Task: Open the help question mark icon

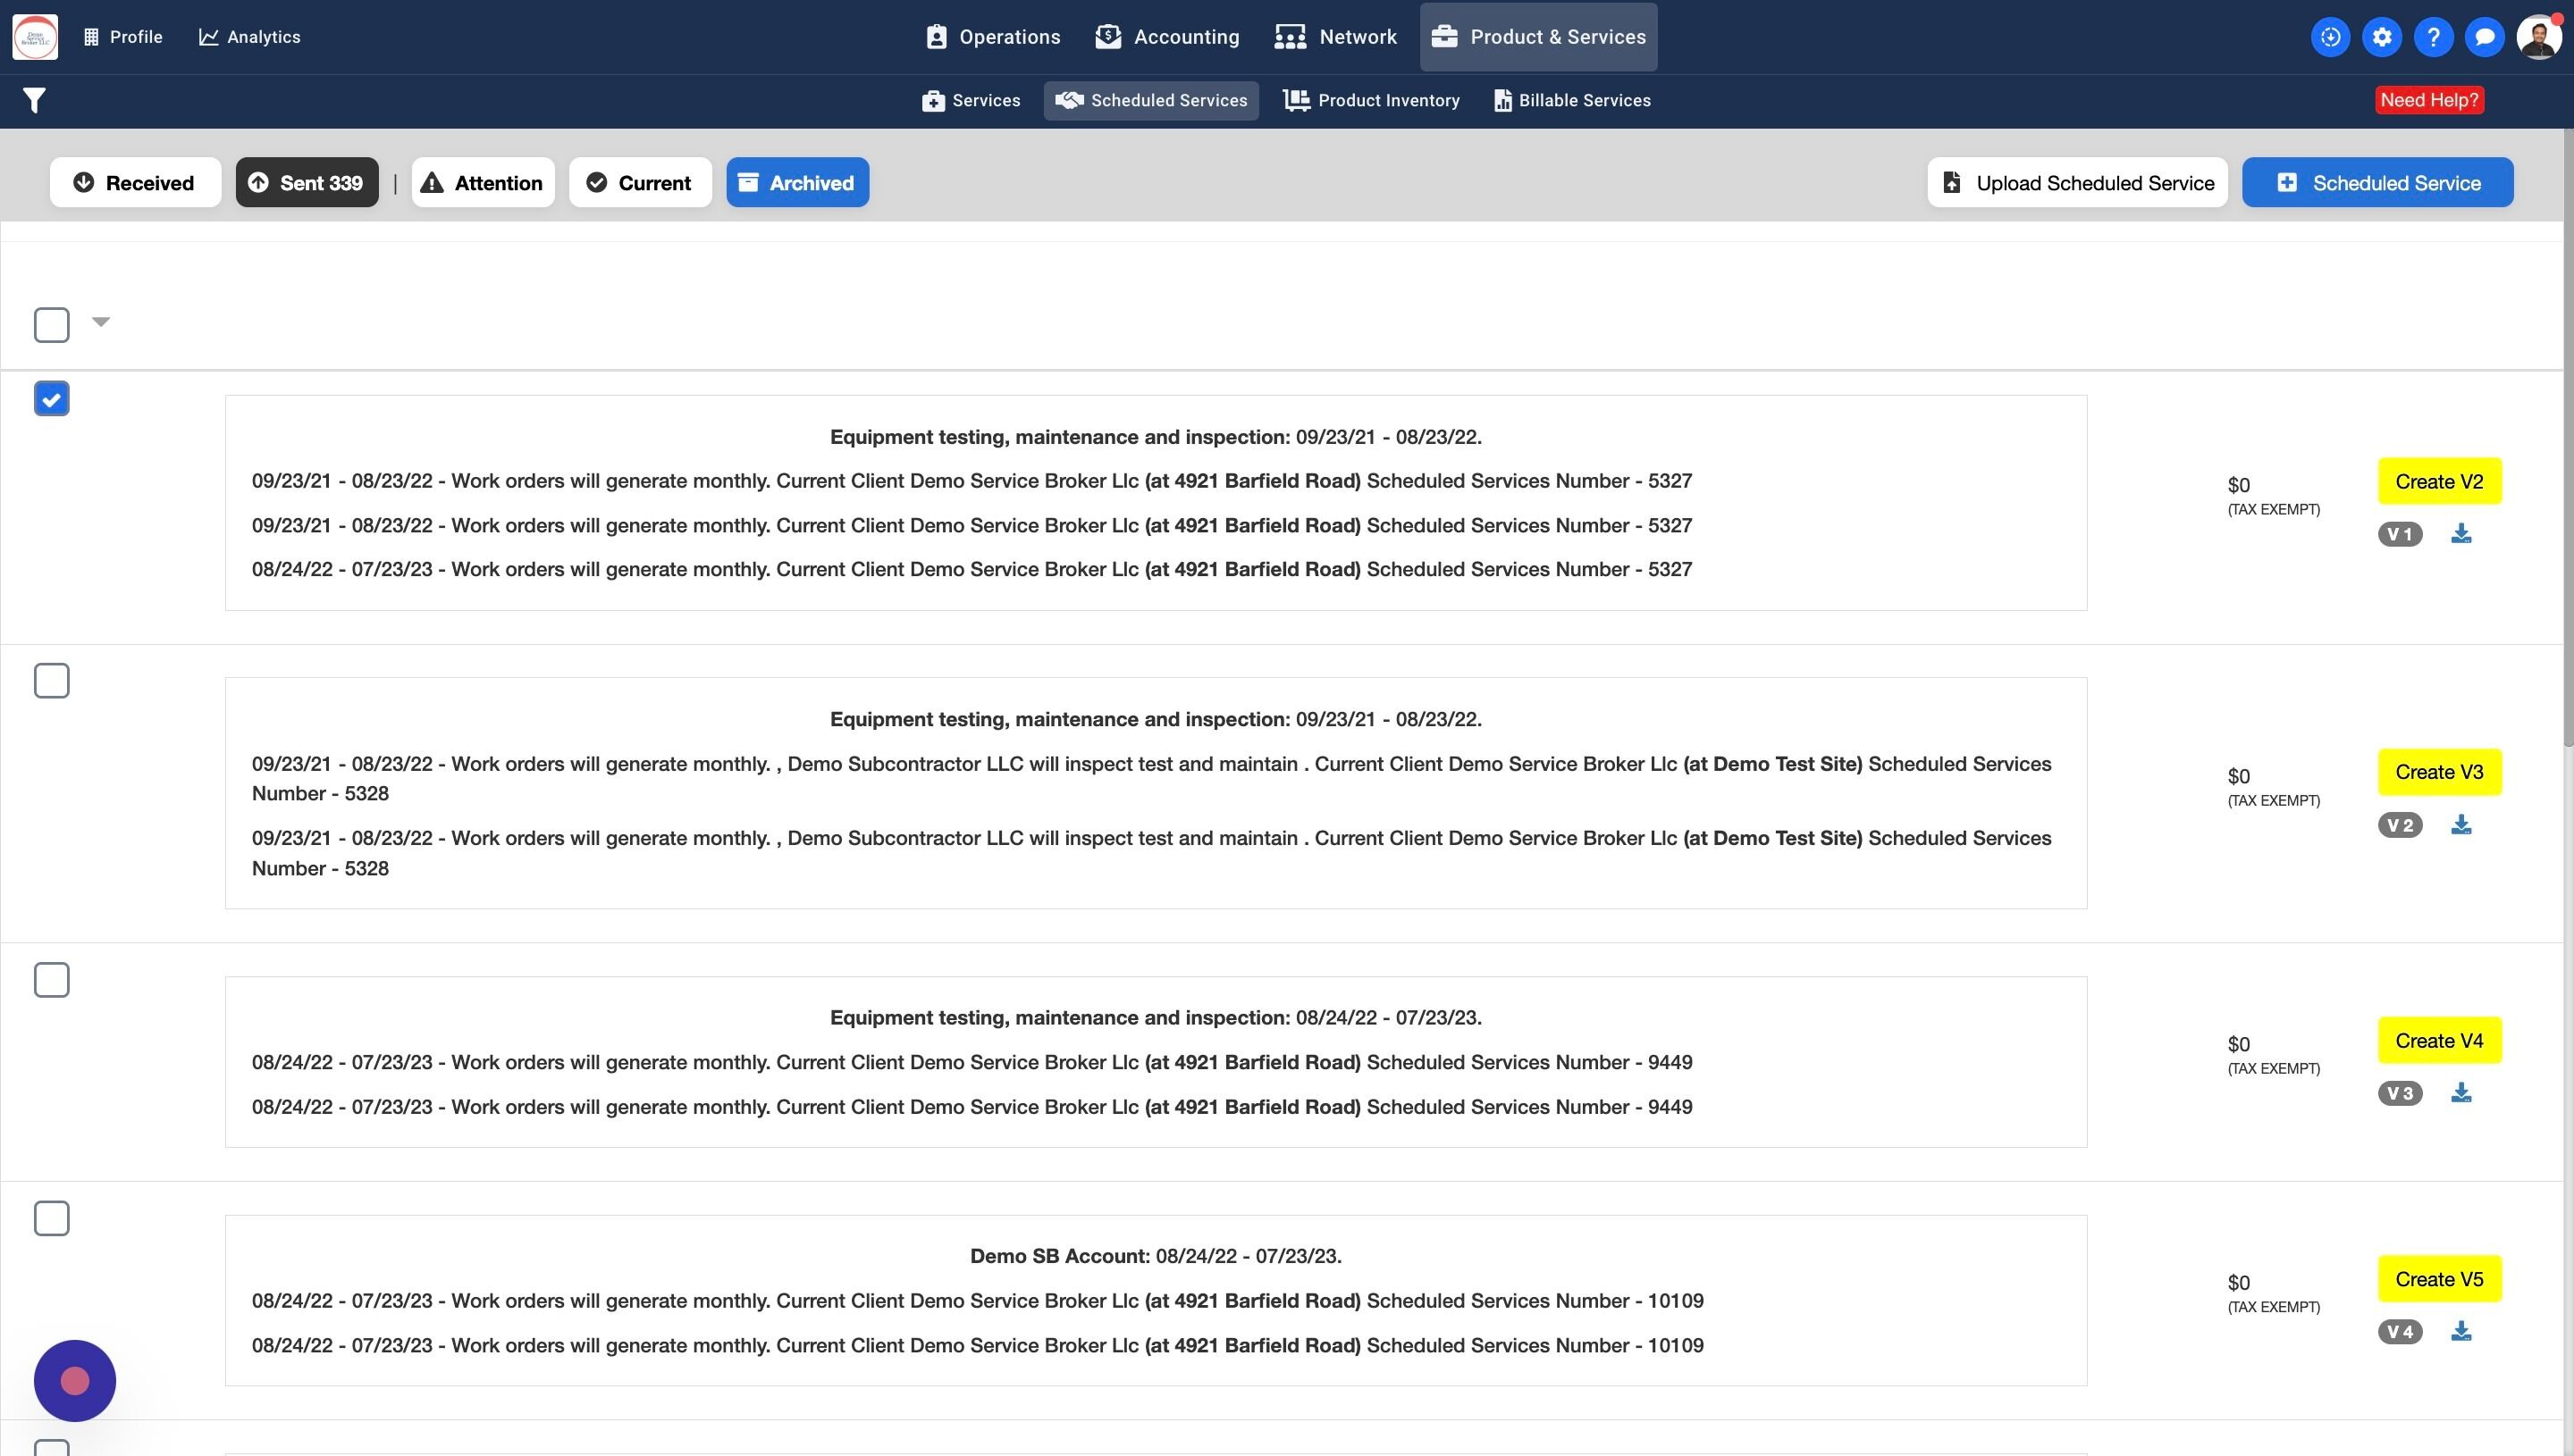Action: [x=2433, y=37]
